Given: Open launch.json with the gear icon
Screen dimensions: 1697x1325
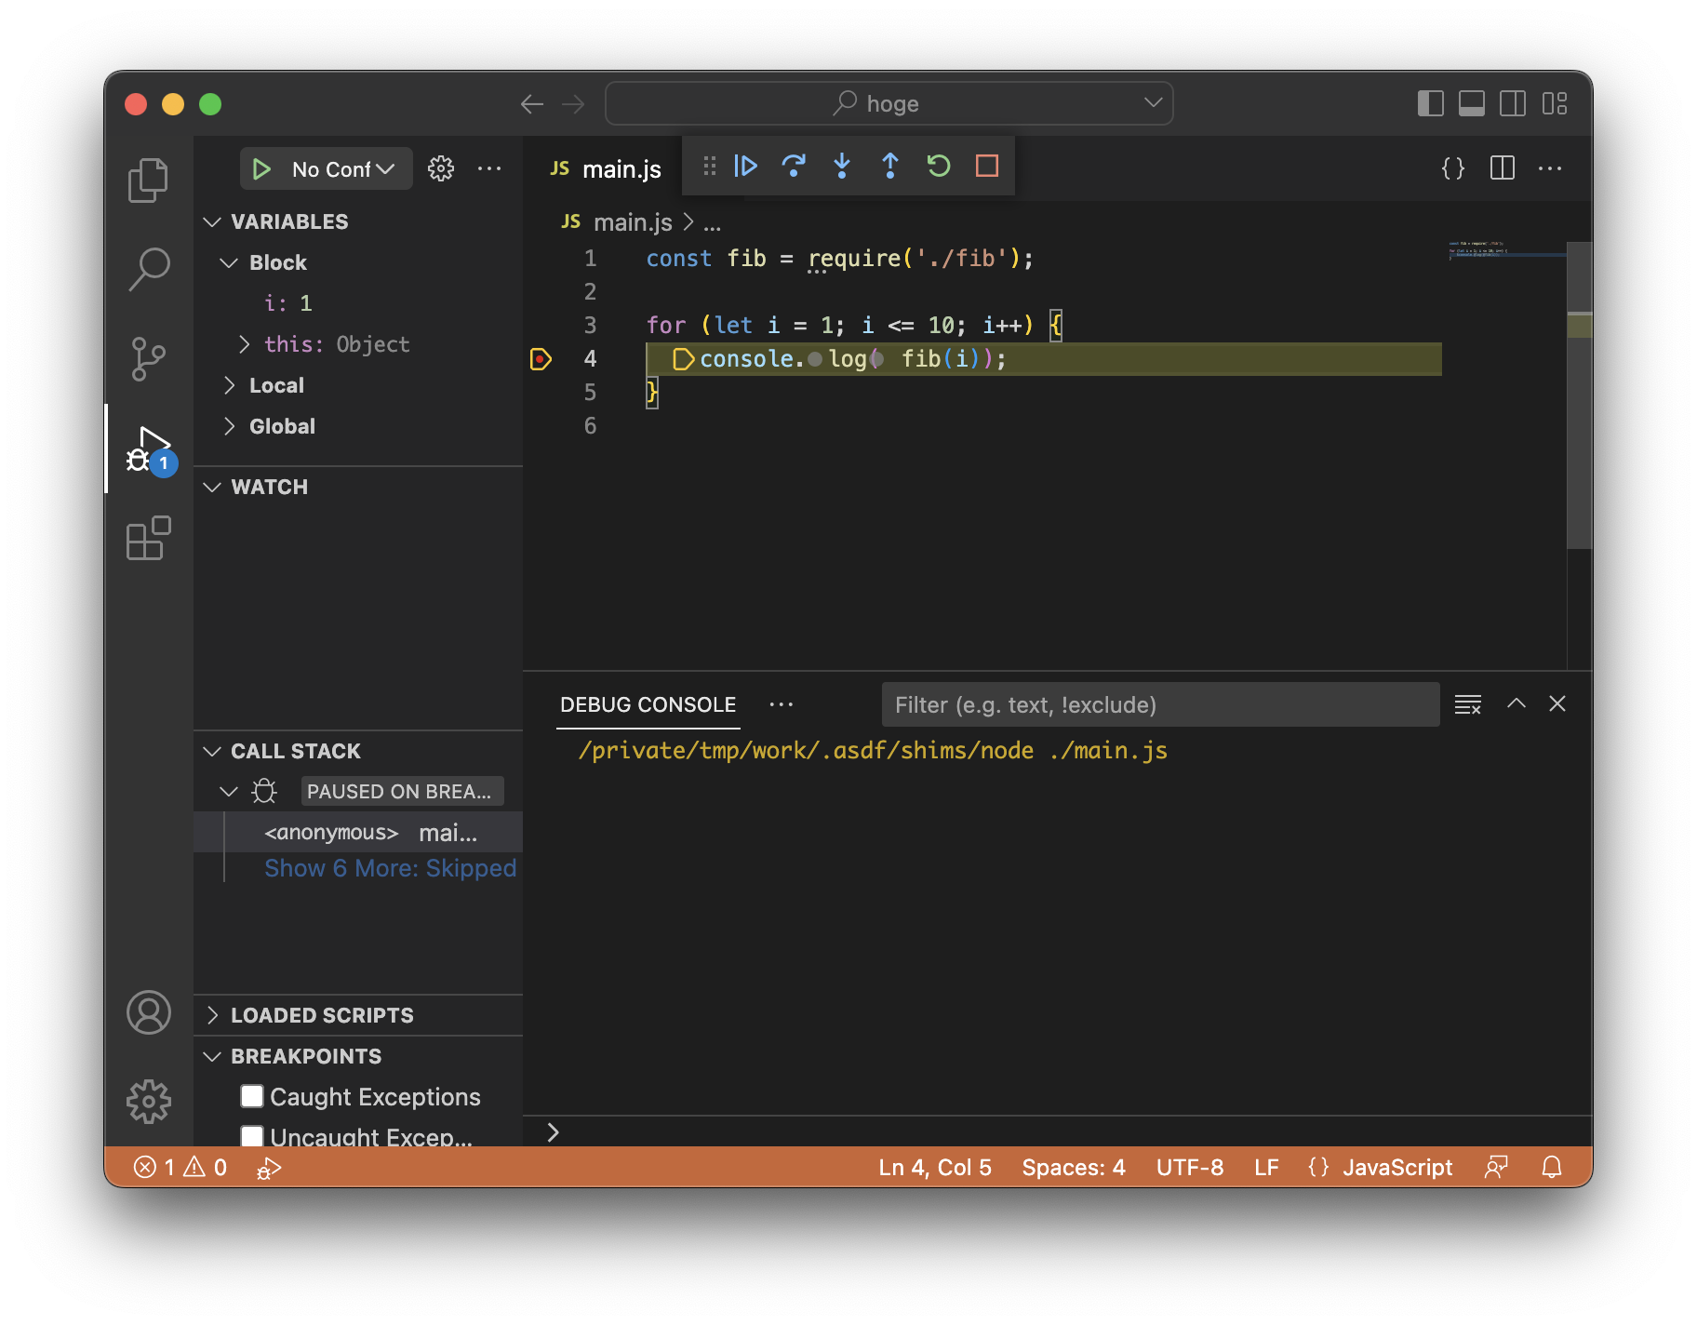Looking at the screenshot, I should click(x=441, y=168).
